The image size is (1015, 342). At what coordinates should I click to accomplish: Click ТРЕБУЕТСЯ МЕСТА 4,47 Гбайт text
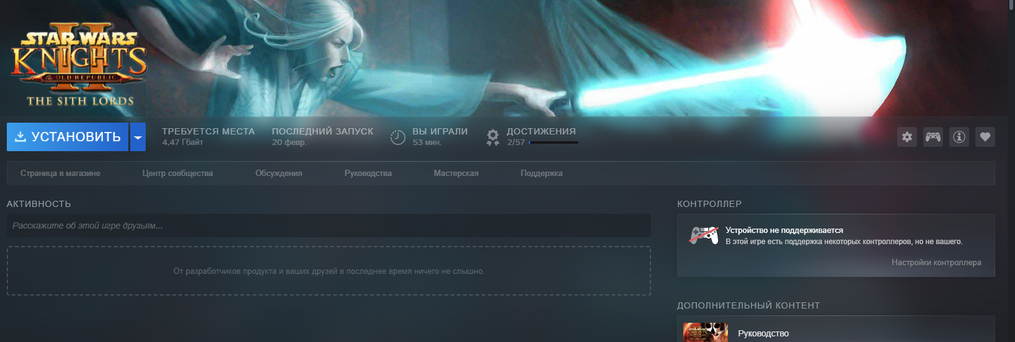(x=208, y=136)
